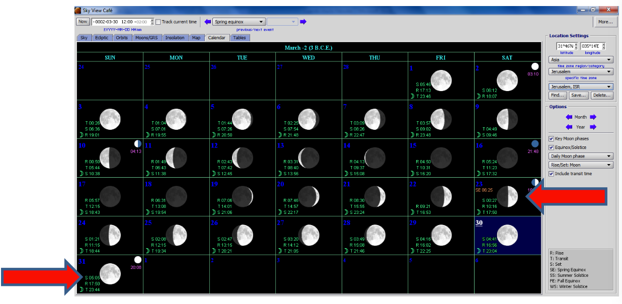Click the moon image for March 26
The image size is (622, 304).
point(242,236)
